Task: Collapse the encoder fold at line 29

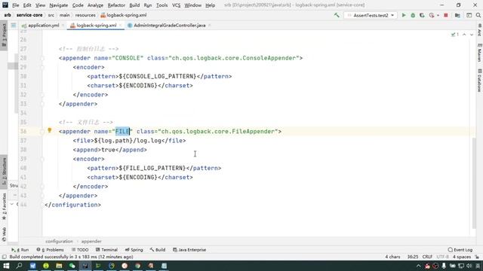Action: tap(42, 67)
